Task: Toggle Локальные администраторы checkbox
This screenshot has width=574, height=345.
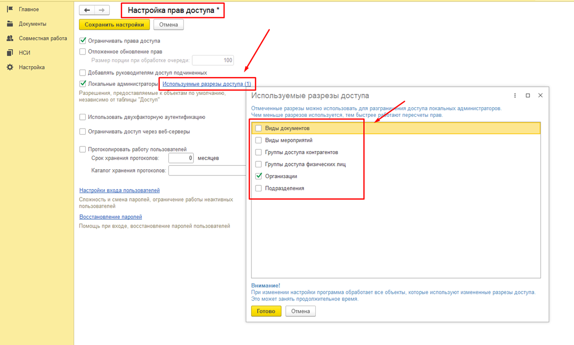Action: pos(83,84)
